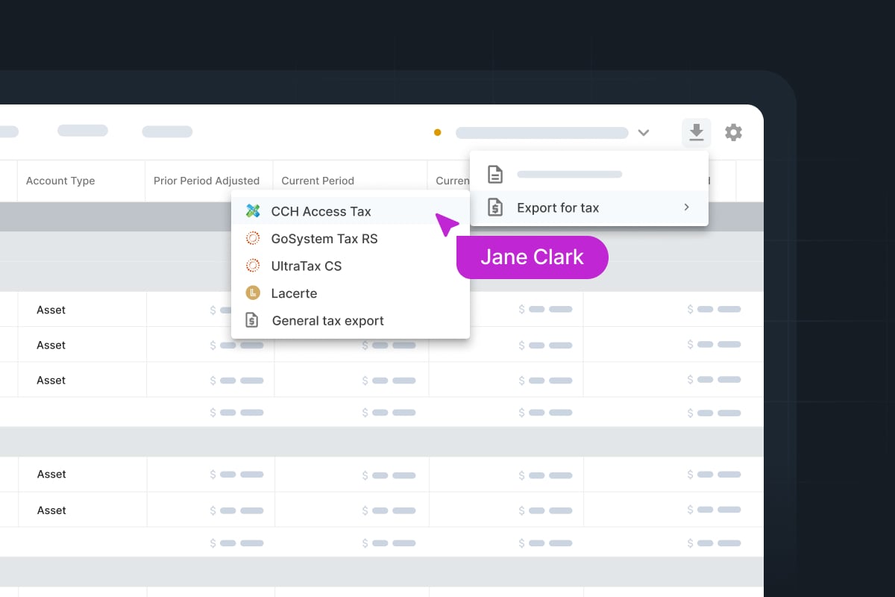Open the settings gear icon
This screenshot has width=895, height=597.
point(734,133)
